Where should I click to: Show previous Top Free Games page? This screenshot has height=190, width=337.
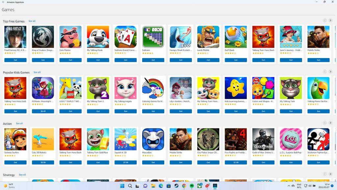pyautogui.click(x=325, y=20)
